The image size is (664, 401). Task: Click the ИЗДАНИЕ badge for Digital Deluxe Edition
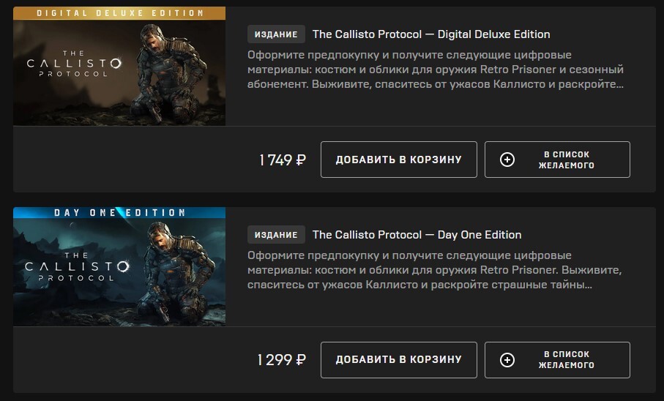pos(276,34)
